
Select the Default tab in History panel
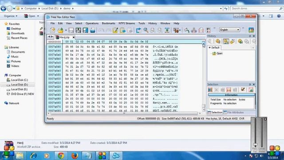[214, 48]
